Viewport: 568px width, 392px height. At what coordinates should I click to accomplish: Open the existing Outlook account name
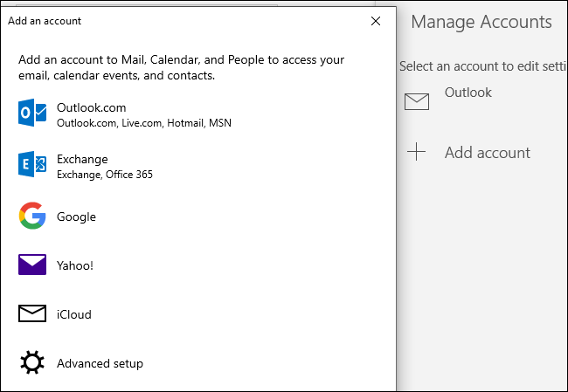pyautogui.click(x=468, y=93)
